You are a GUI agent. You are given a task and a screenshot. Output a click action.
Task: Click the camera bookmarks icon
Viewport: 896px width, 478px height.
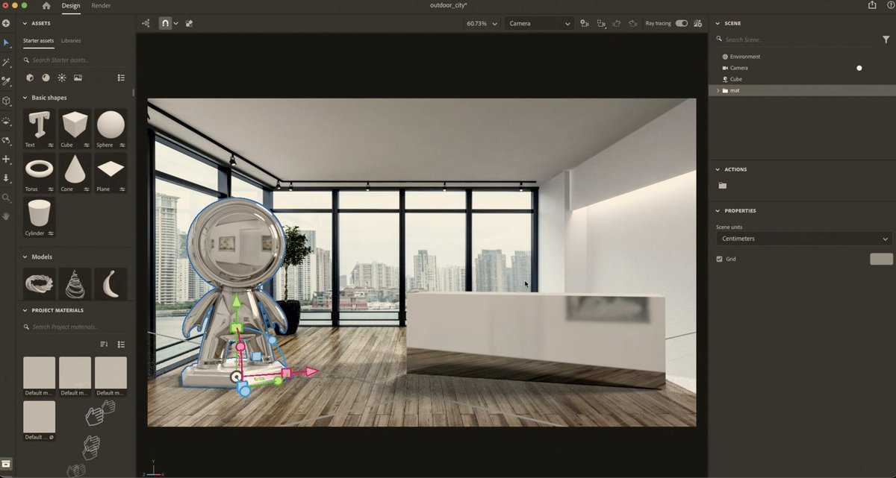click(x=585, y=23)
